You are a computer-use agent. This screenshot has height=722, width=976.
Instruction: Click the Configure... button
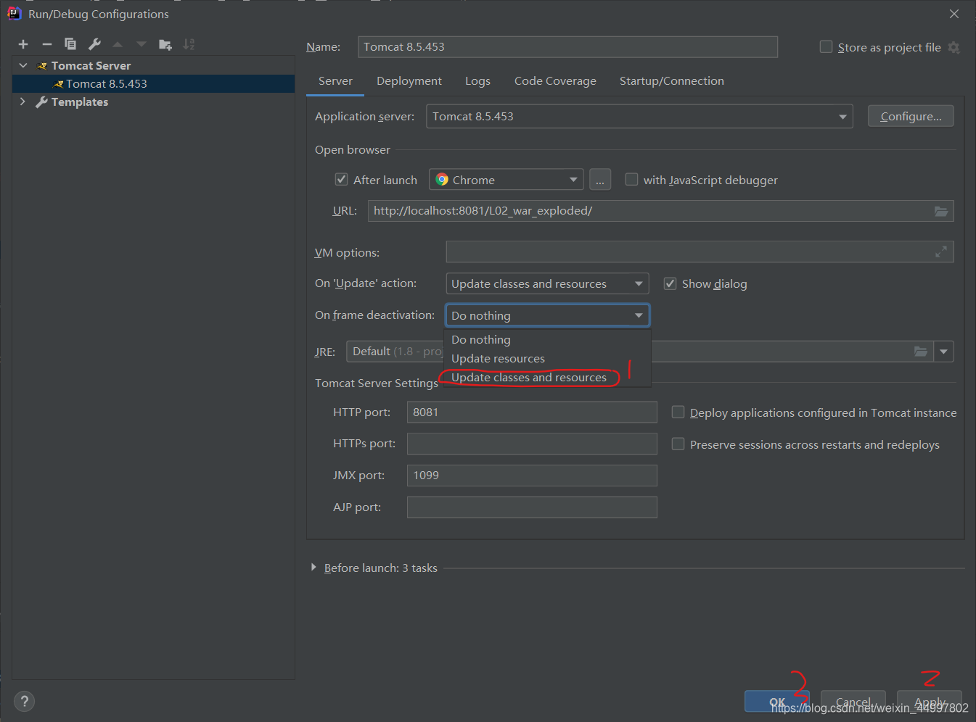coord(911,116)
